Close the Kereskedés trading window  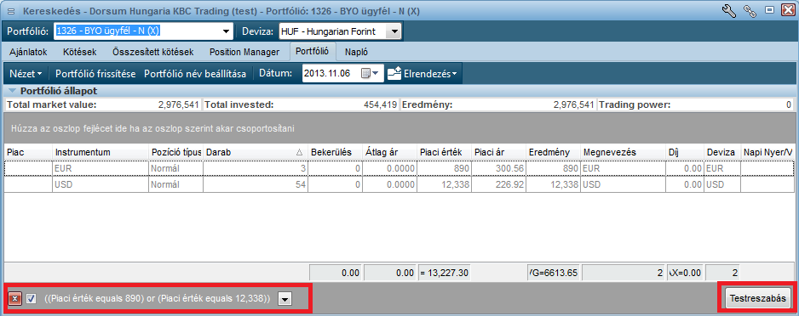click(x=787, y=11)
